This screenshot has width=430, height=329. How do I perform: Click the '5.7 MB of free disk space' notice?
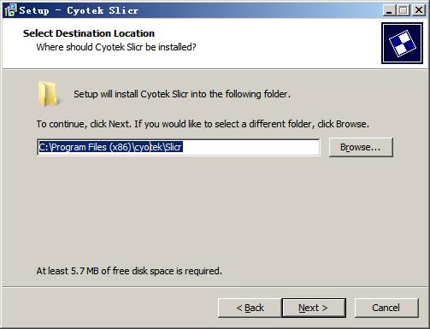[129, 271]
